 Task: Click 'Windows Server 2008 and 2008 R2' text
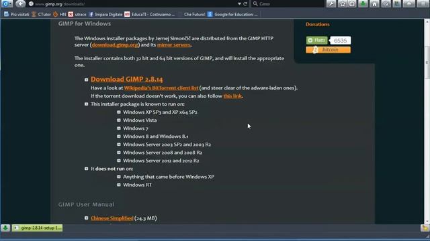163,153
